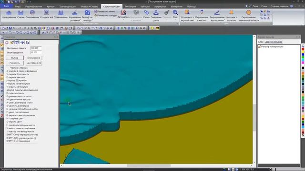Click the Горячие клавиши link
This screenshot has height=171, width=305.
click(279, 6)
